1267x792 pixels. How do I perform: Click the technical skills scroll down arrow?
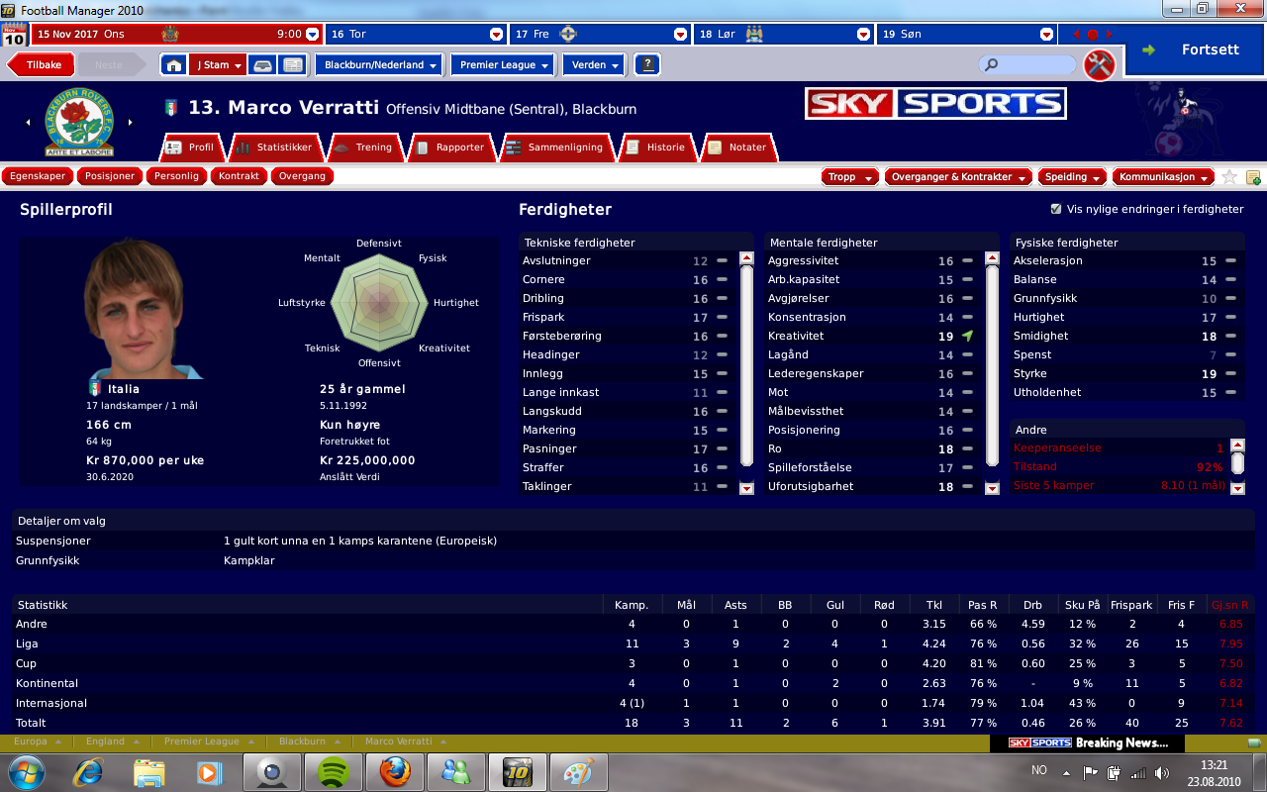(x=746, y=487)
